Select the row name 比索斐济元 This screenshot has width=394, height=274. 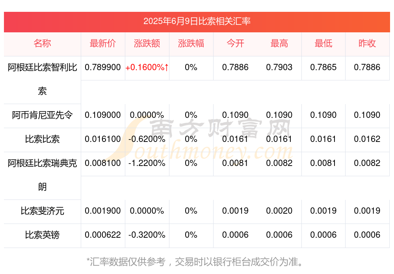42,211
